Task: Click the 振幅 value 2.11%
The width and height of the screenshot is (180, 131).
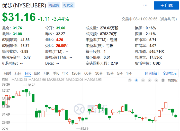Action: [x=151, y=34]
